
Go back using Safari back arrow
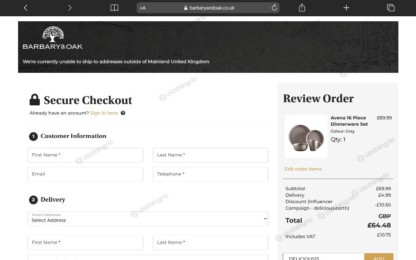click(x=25, y=8)
